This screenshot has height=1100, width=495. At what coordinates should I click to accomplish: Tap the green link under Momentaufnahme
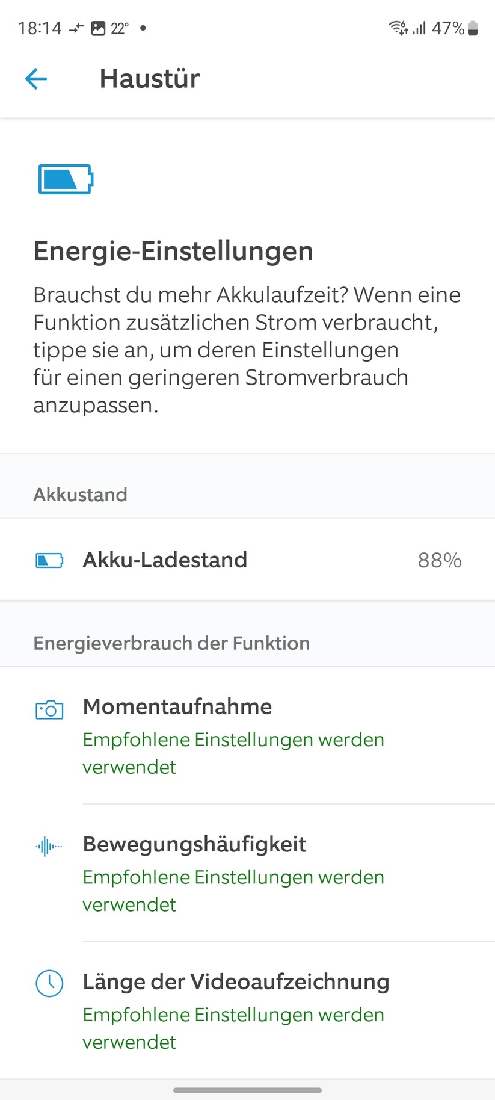coord(233,753)
